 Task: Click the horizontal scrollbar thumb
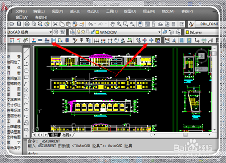185,135
